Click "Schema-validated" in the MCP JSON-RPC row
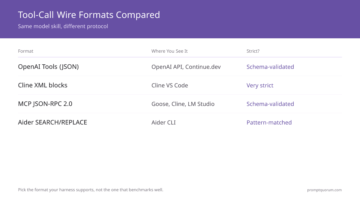360x202 pixels. pyautogui.click(x=270, y=104)
